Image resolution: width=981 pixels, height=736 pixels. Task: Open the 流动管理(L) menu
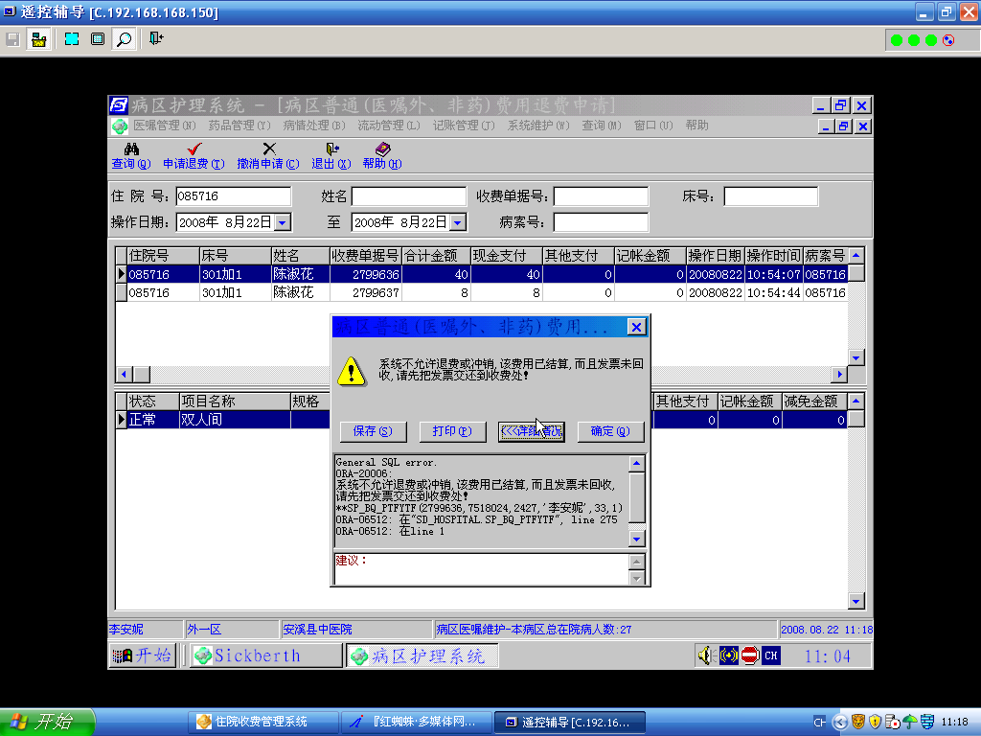point(389,126)
